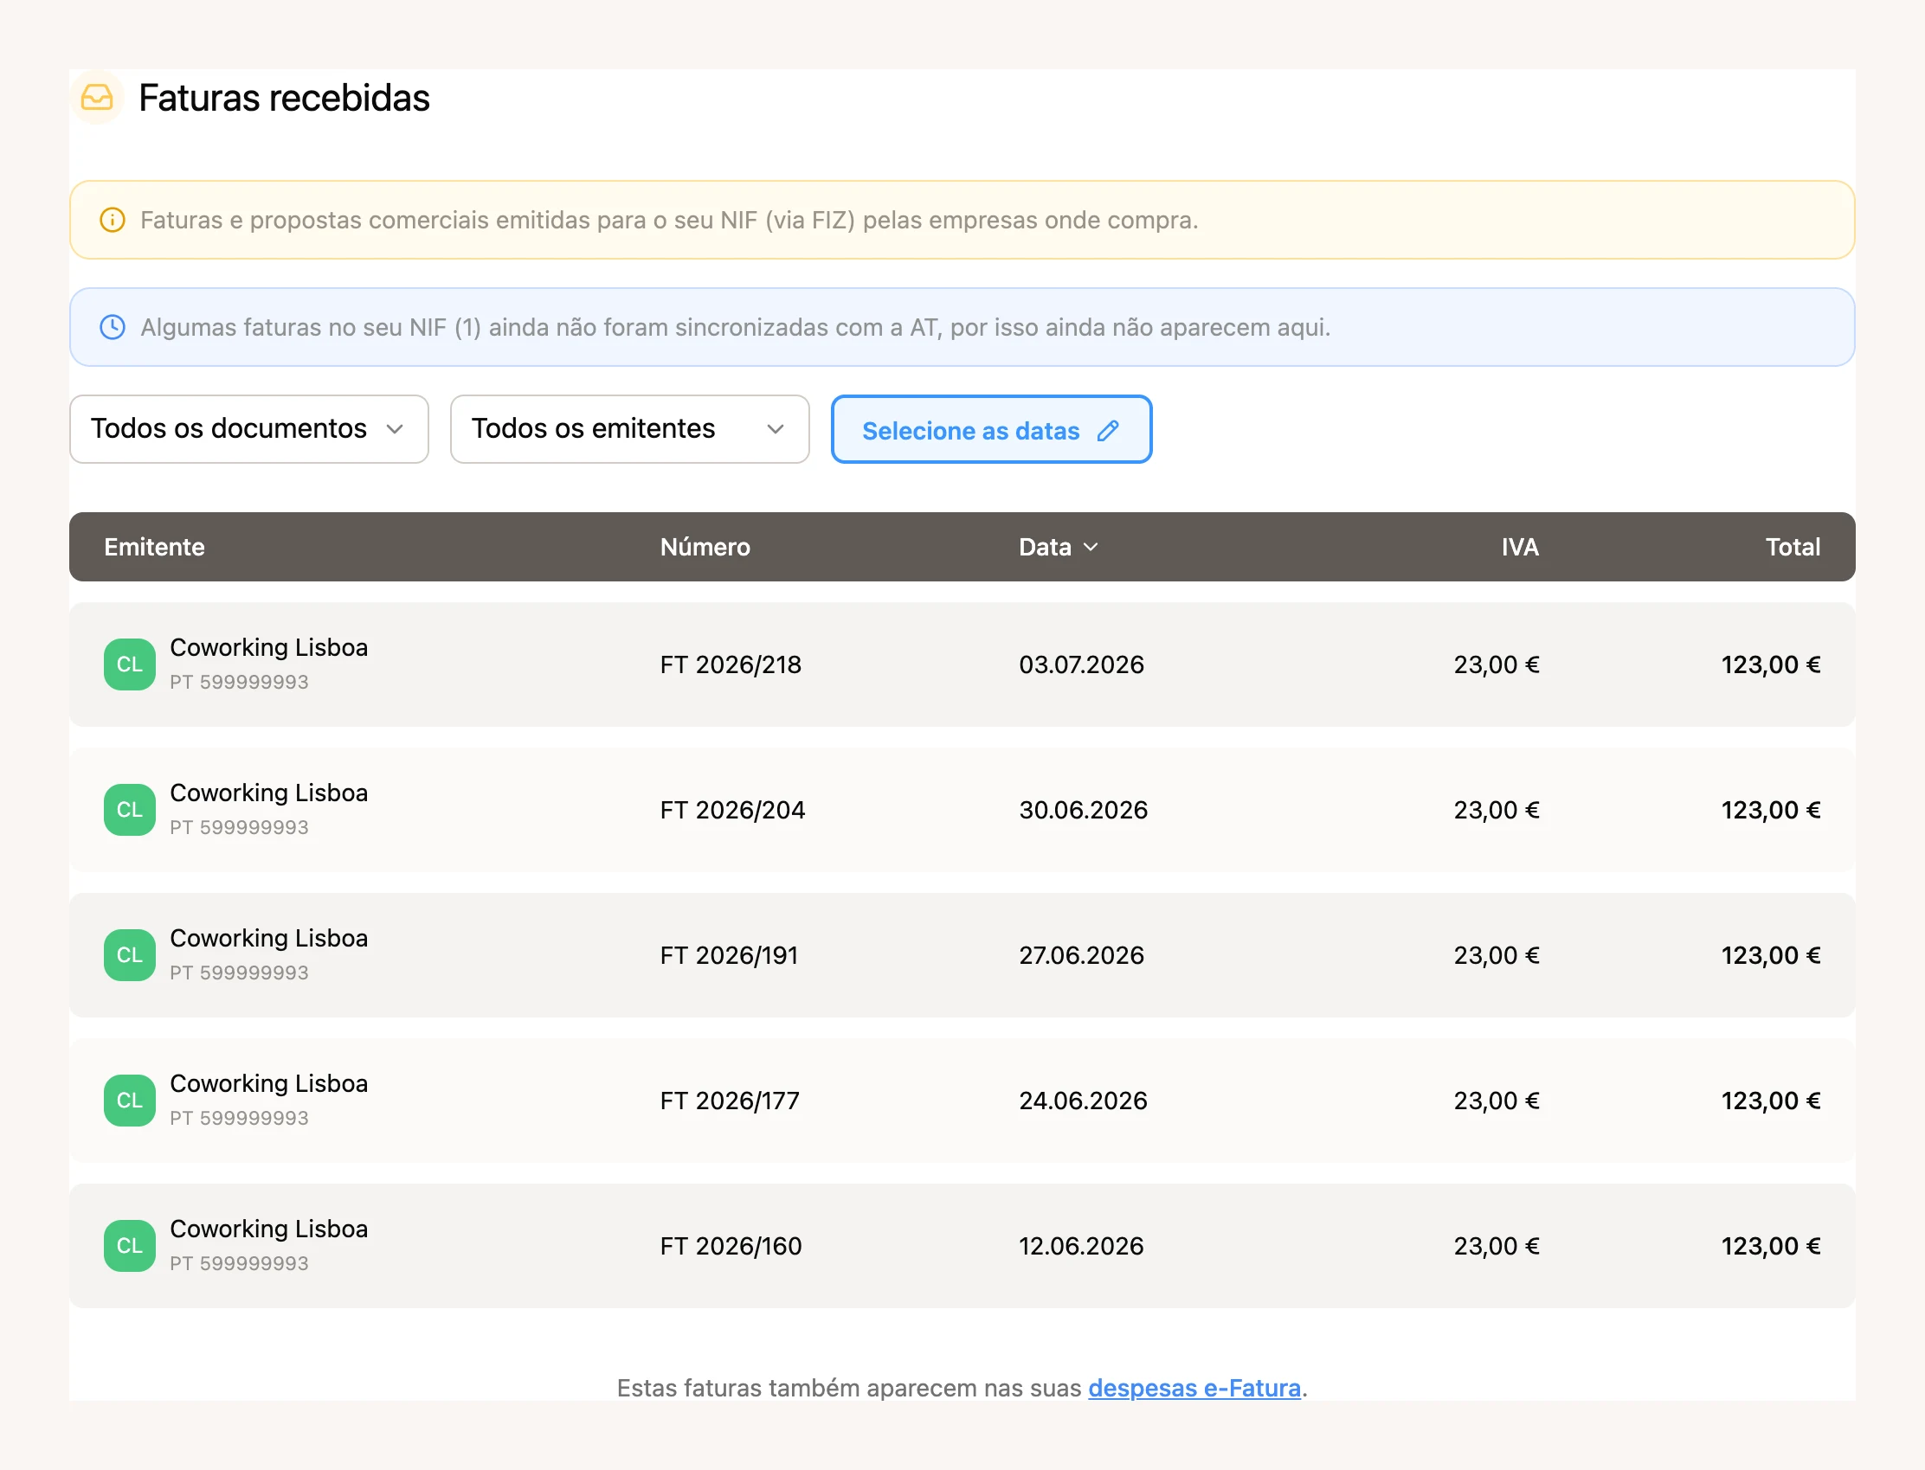The width and height of the screenshot is (1925, 1470).
Task: Open invoice number FT 2026/191
Action: [729, 954]
